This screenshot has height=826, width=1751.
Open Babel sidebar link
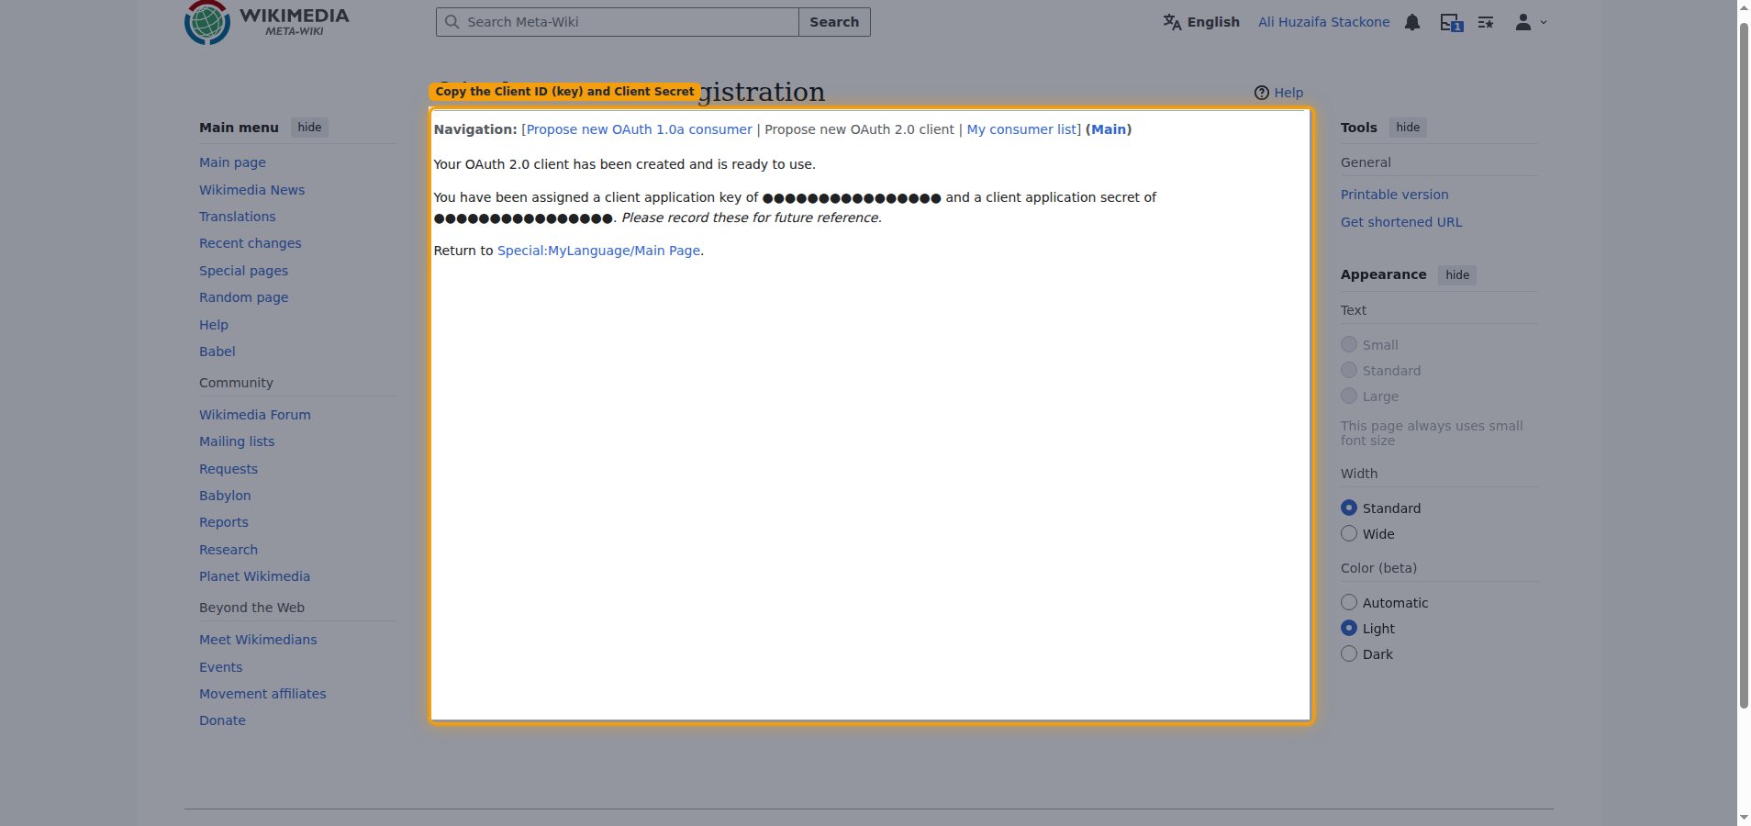pyautogui.click(x=217, y=352)
